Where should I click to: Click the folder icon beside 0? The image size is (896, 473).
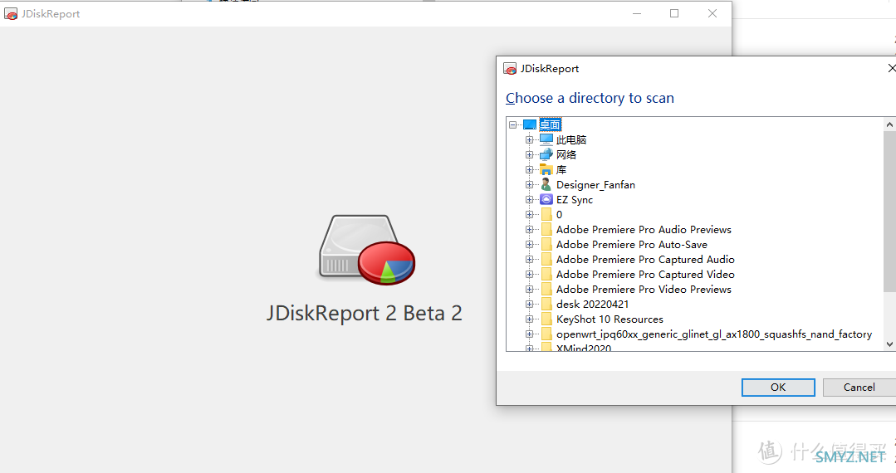546,214
